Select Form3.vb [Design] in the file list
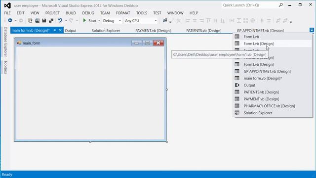The image size is (316, 178). 273,64
